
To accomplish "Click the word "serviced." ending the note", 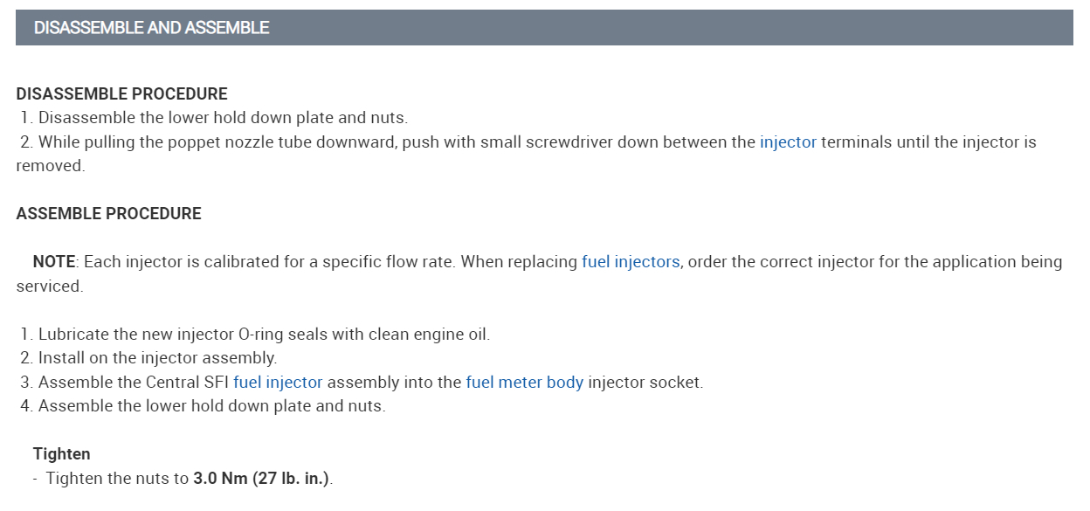I will (50, 286).
